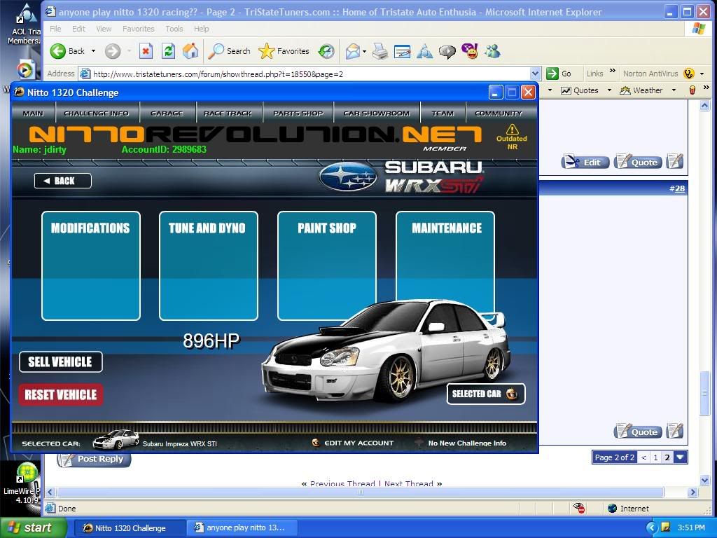Open the Back button history dropdown

(93, 50)
